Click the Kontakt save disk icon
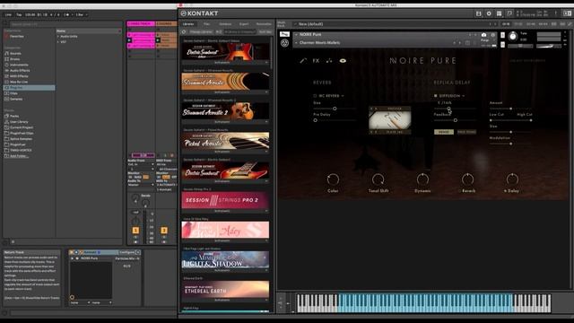 click(478, 13)
